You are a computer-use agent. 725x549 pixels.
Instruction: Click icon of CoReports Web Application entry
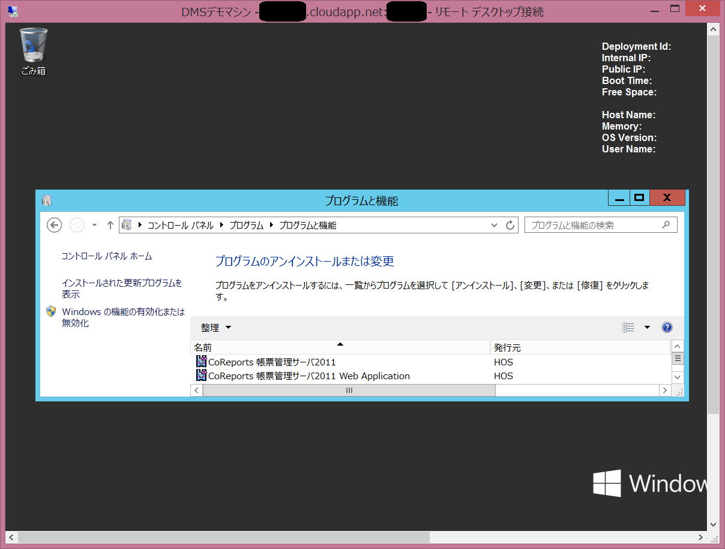(x=201, y=376)
